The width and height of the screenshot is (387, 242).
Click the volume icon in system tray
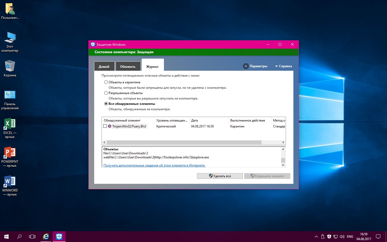coord(342,237)
